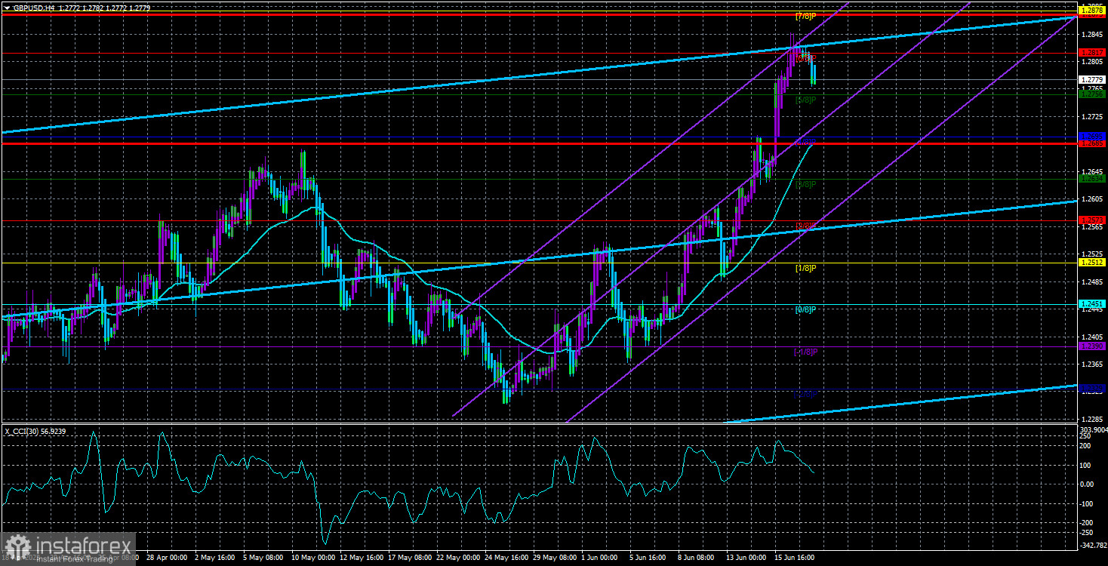
Task: Select the [0/8]P Murray level label
Action: [806, 309]
